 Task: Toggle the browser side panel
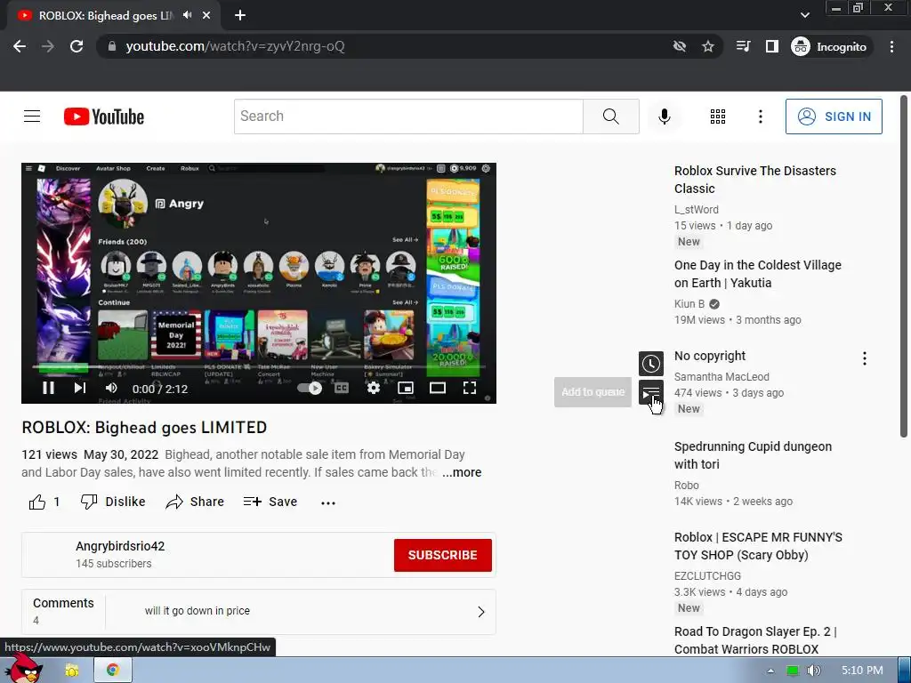771,46
